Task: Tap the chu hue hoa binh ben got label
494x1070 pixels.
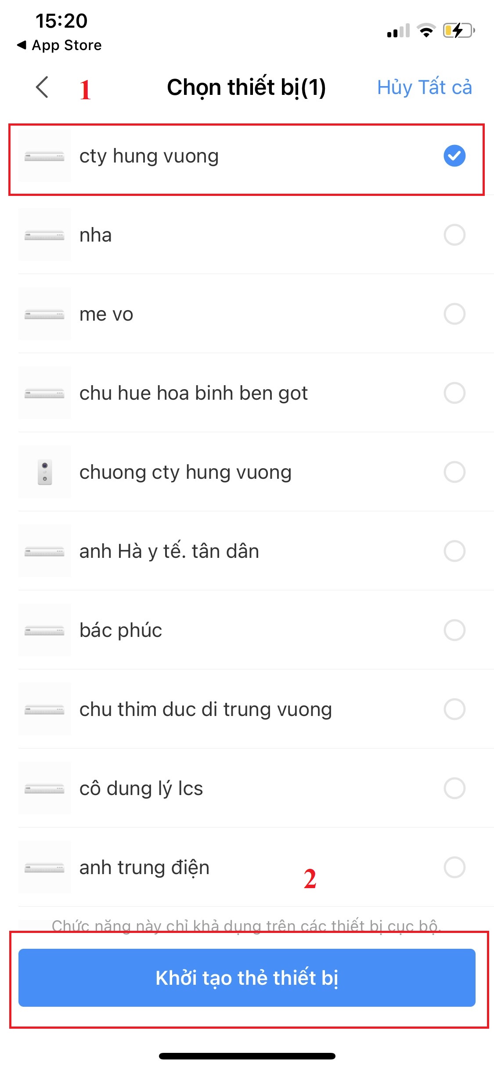Action: coord(193,393)
